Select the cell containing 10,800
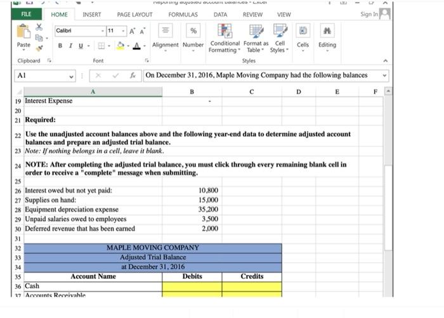The width and height of the screenshot is (444, 318). tap(192, 191)
